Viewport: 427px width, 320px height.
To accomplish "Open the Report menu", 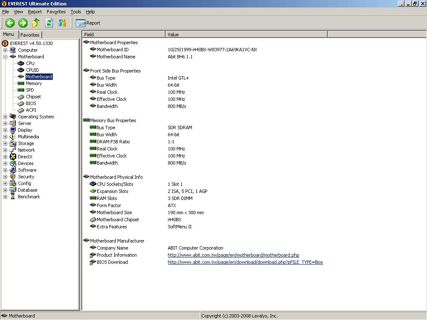I will (35, 12).
